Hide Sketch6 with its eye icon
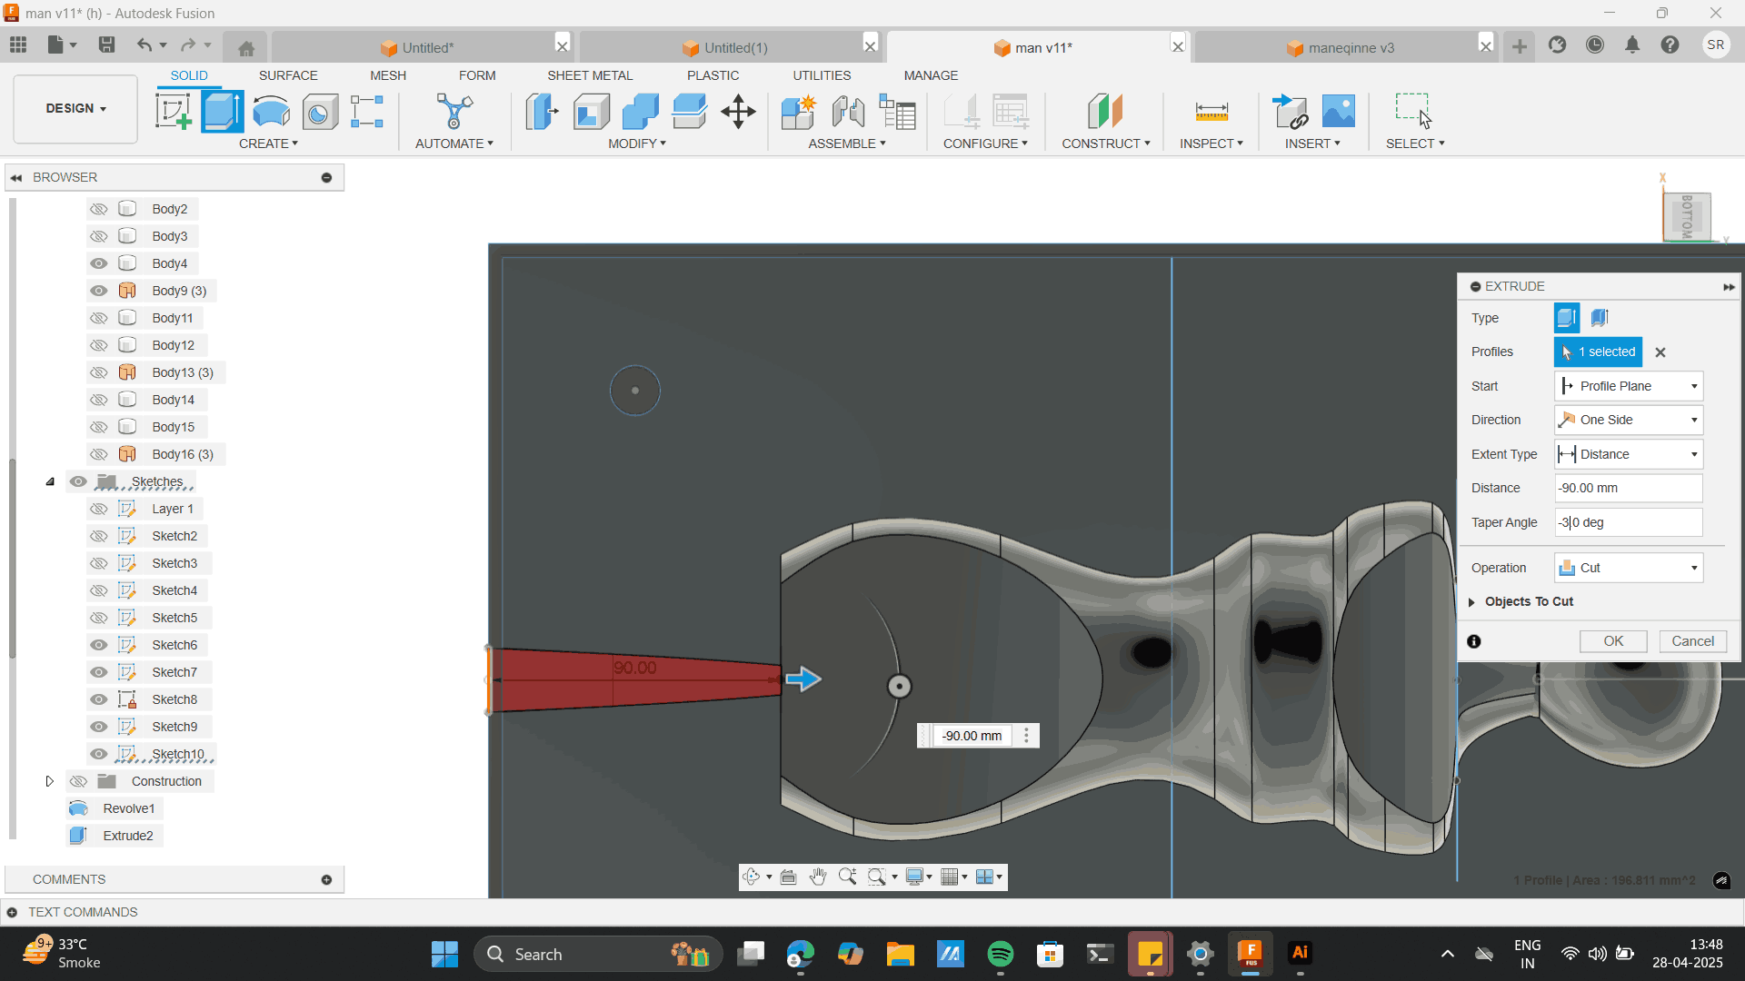 98,645
